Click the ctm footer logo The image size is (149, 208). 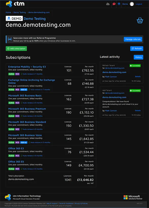pos(8,197)
